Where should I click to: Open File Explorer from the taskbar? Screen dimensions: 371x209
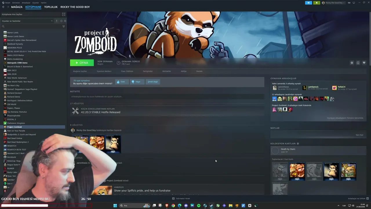230,206
